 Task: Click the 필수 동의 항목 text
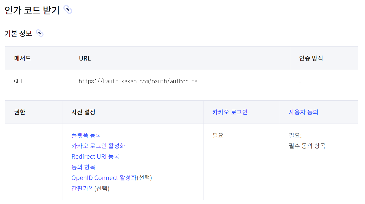[307, 146]
